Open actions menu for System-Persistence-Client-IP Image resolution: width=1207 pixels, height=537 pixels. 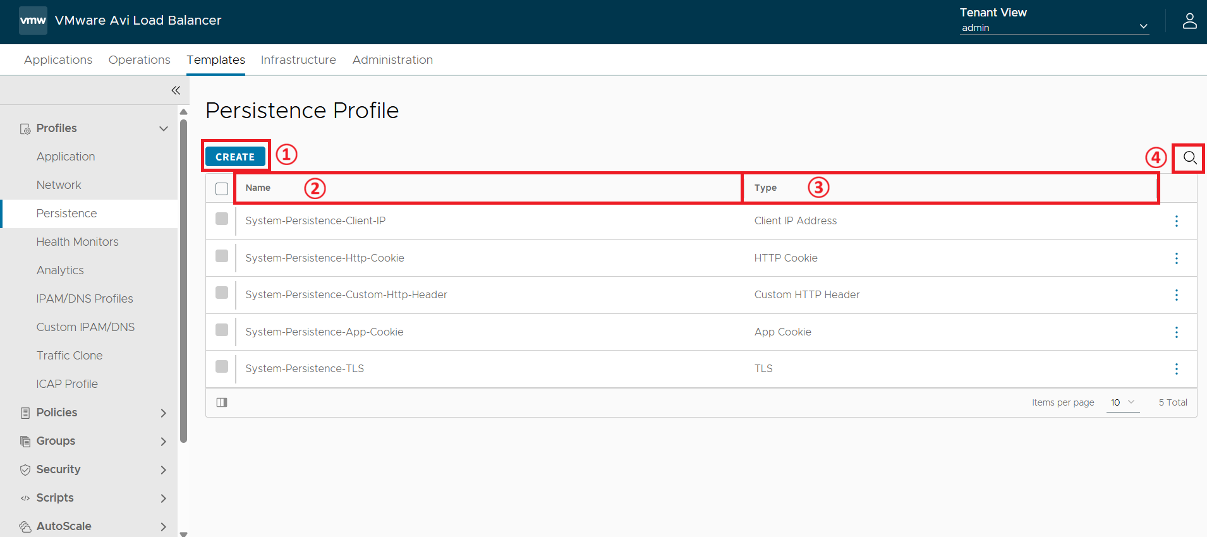1176,221
